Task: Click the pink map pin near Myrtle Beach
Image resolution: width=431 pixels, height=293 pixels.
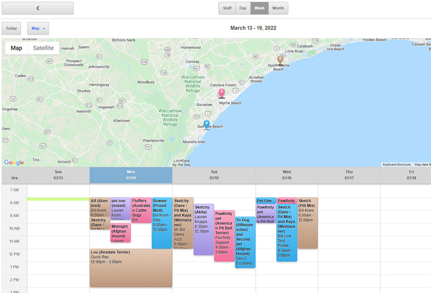Action: tap(222, 94)
